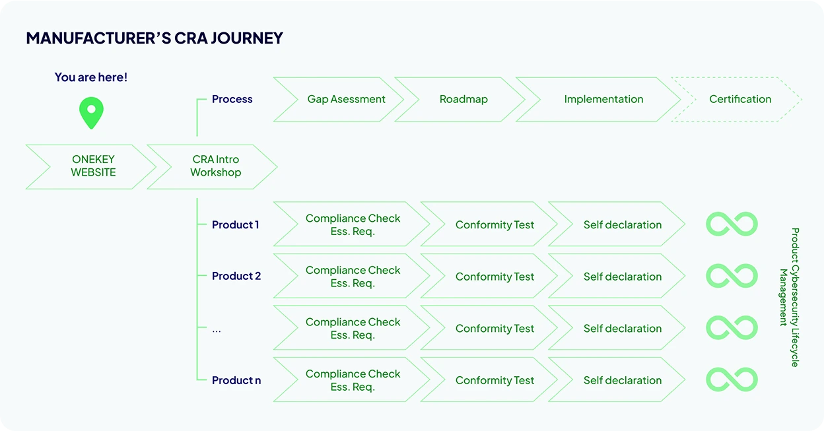Select the dashed Certification step
The width and height of the screenshot is (824, 431).
point(737,100)
